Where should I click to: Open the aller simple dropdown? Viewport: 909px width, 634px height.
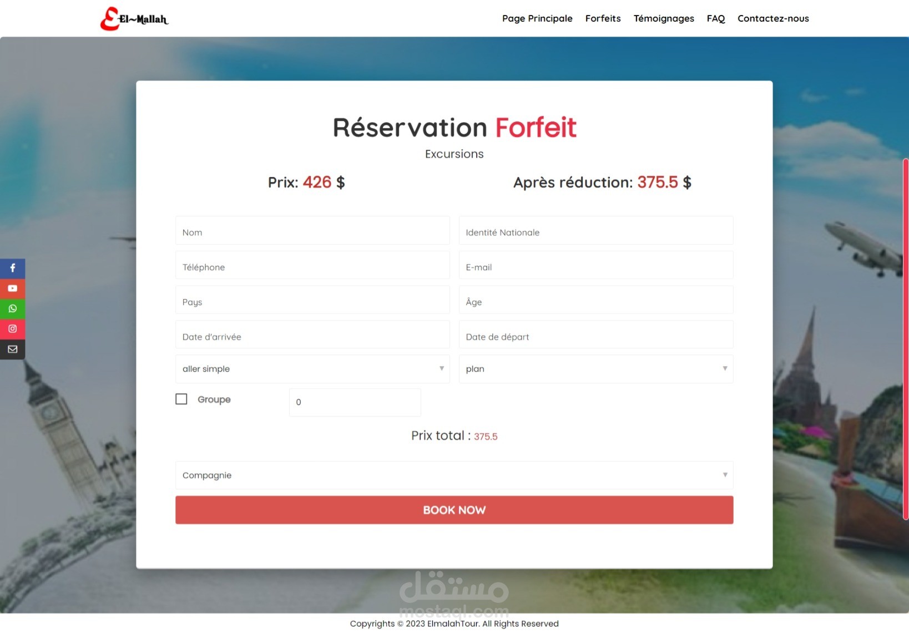tap(312, 369)
